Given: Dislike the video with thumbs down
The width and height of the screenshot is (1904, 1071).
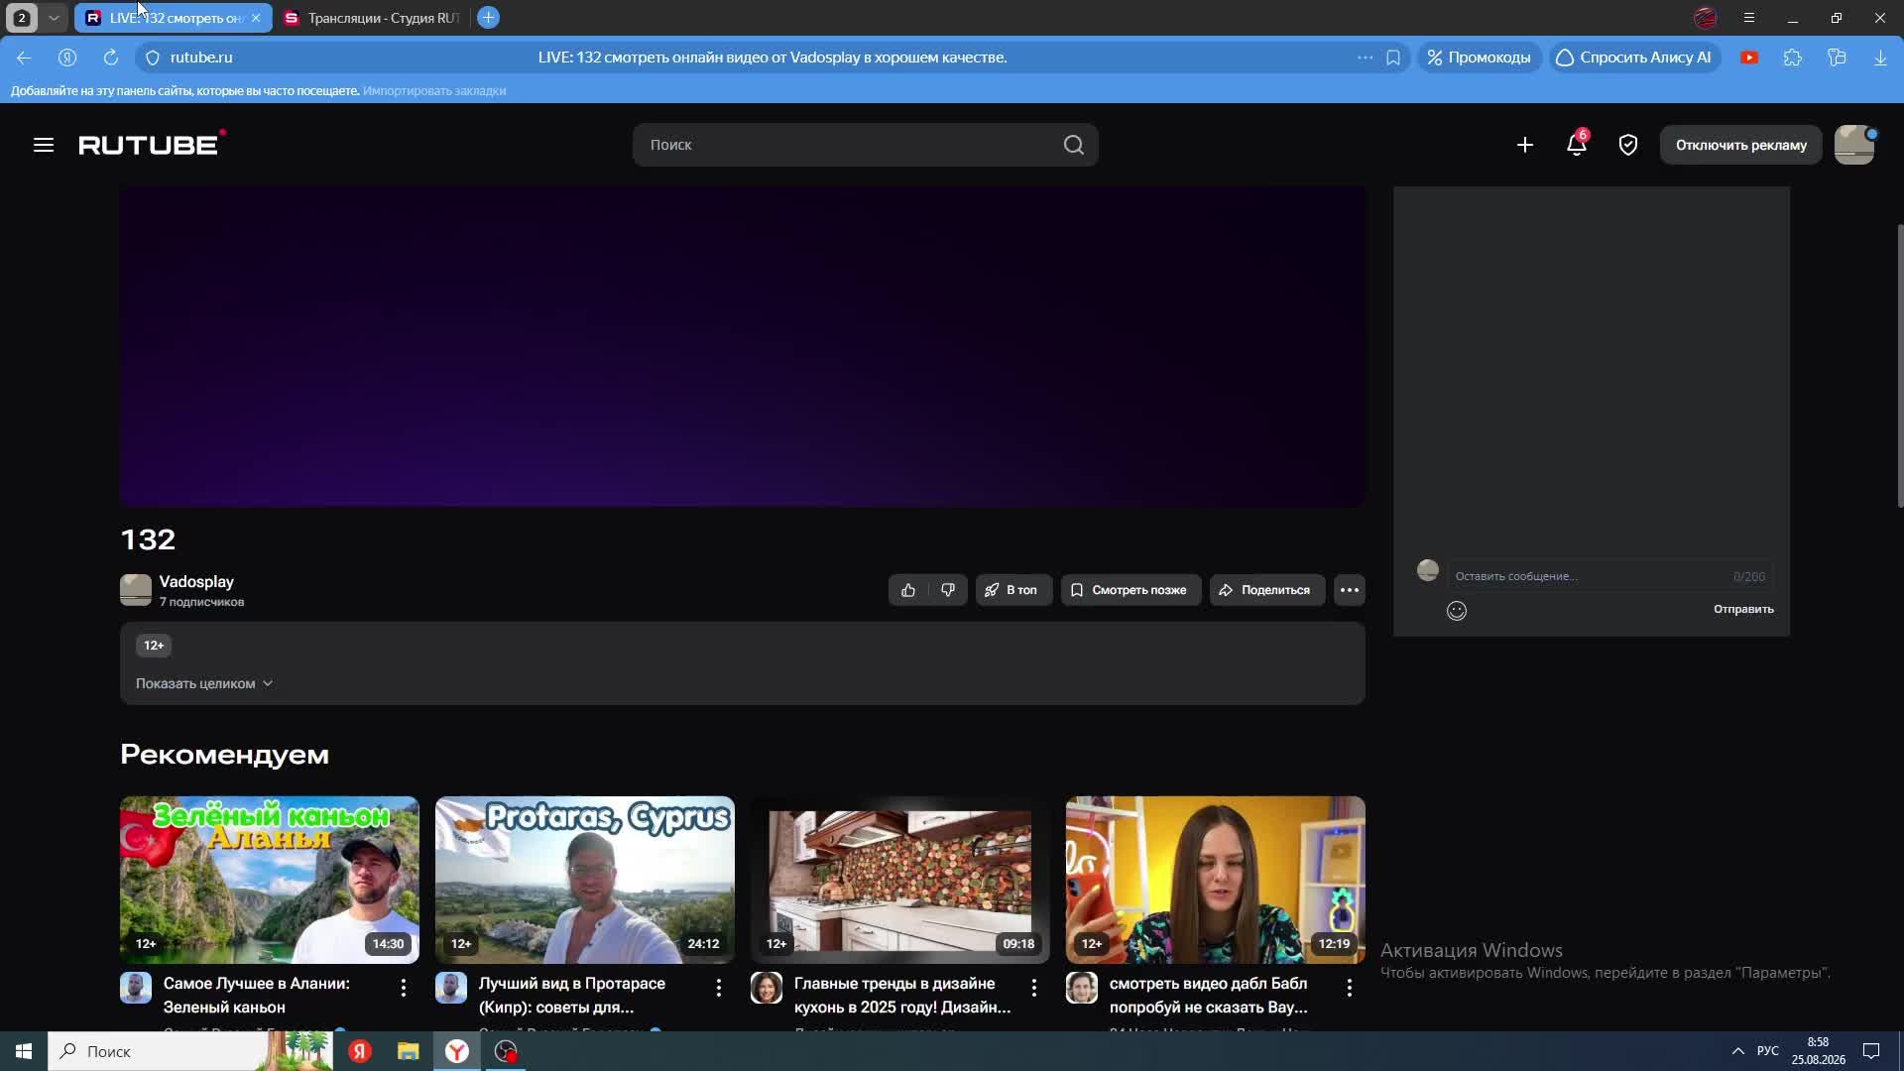Looking at the screenshot, I should pyautogui.click(x=948, y=590).
